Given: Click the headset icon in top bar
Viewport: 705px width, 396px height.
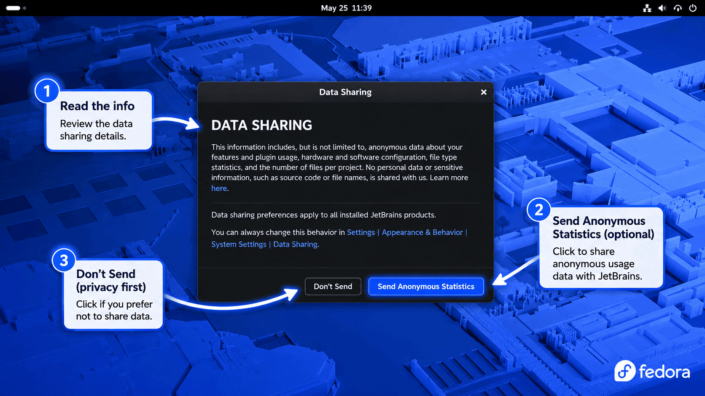Looking at the screenshot, I should (678, 8).
